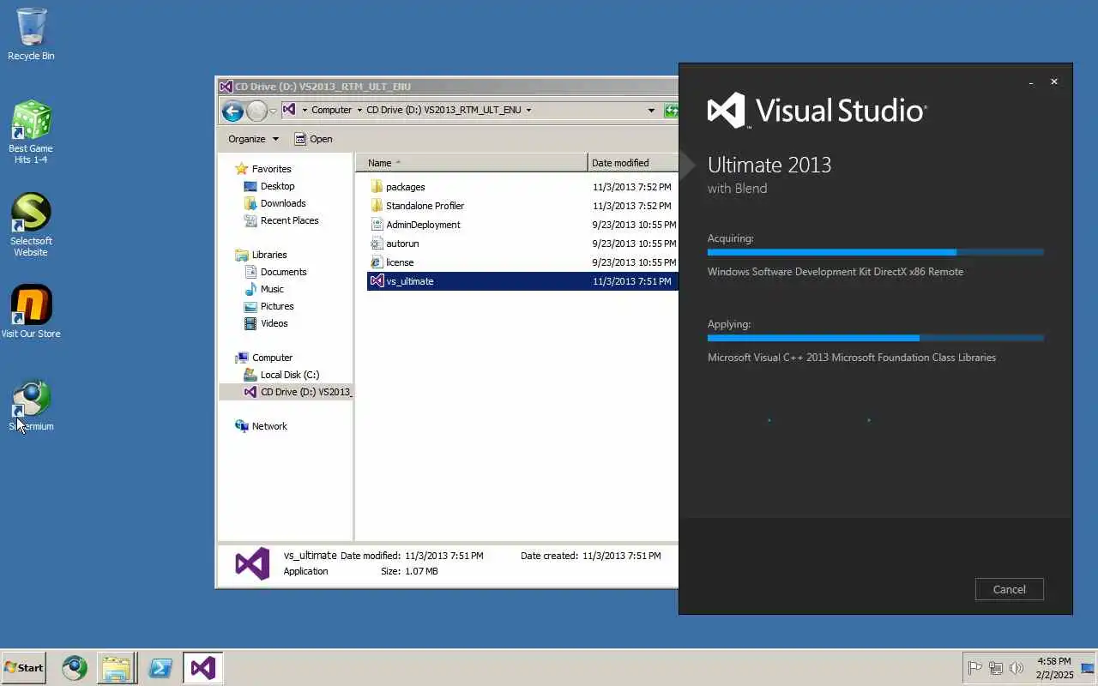Click the Action Center flag tray icon

[x=974, y=667]
